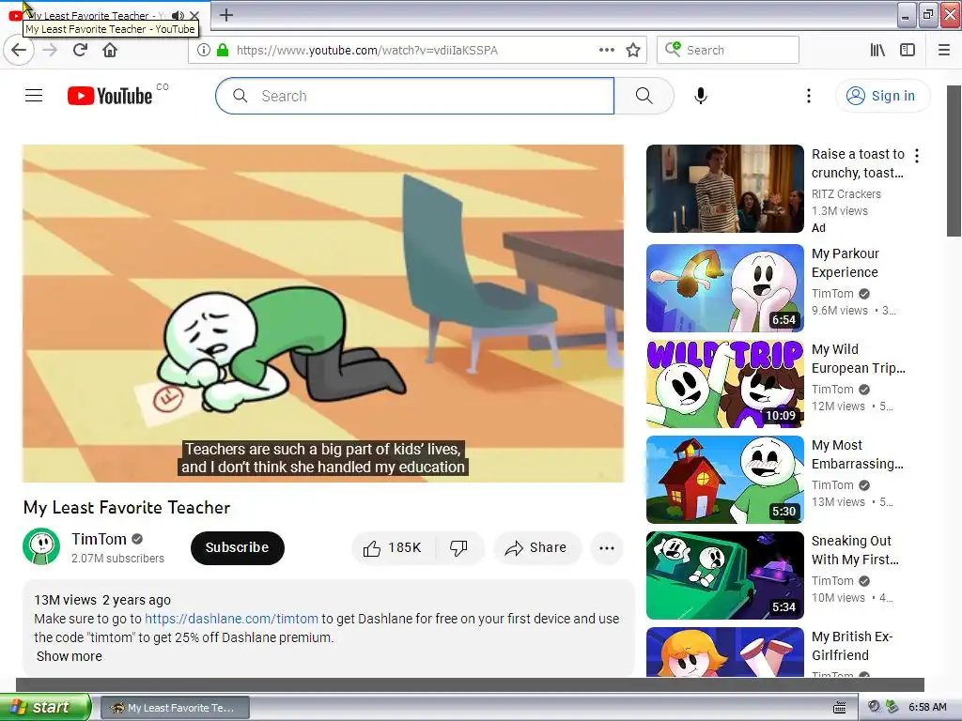The height and width of the screenshot is (721, 962).
Task: Open more actions ellipsis beside Share
Action: [607, 547]
